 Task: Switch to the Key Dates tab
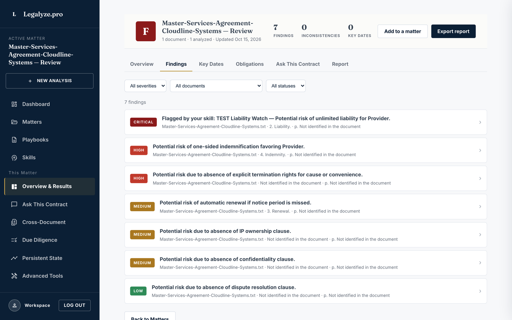(211, 64)
